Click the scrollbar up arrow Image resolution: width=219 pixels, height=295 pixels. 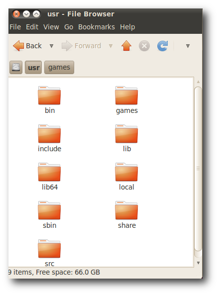198,82
